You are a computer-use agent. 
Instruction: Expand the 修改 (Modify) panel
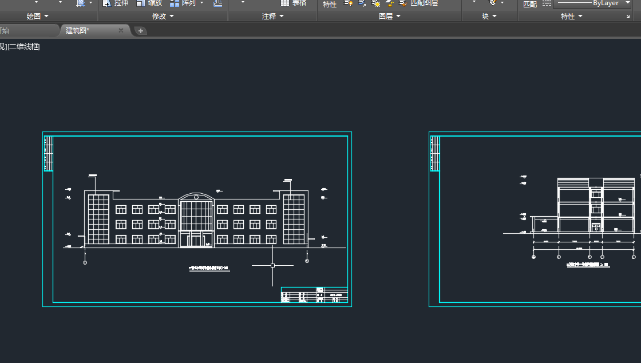pos(163,17)
